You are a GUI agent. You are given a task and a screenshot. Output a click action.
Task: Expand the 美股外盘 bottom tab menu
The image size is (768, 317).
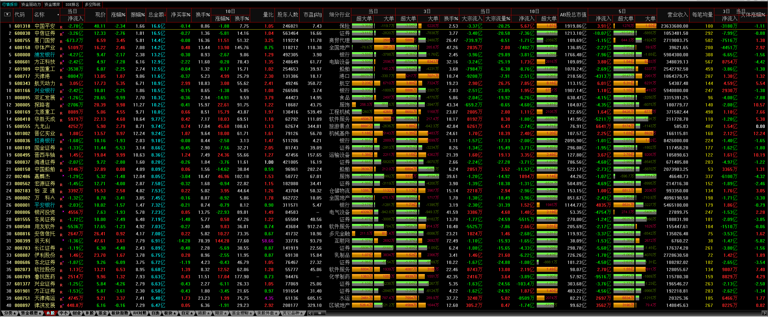[x=267, y=313]
